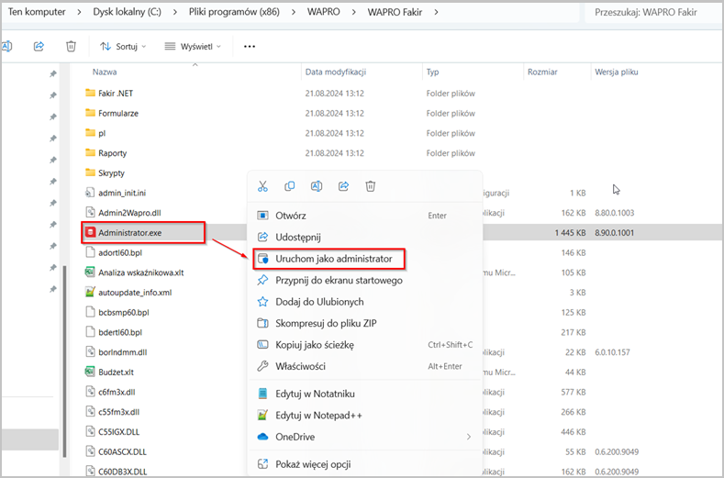Click the chevron after Ten komputer breadcrumb
This screenshot has width=724, height=478.
[80, 12]
